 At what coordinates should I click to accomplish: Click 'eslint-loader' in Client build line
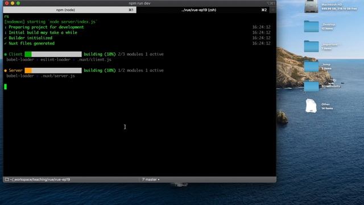[55, 59]
